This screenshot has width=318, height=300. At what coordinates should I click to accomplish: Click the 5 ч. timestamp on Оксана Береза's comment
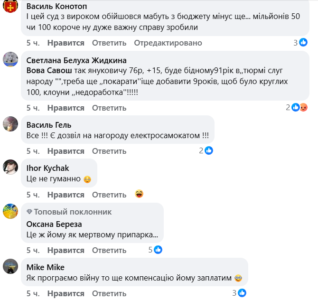pos(33,250)
